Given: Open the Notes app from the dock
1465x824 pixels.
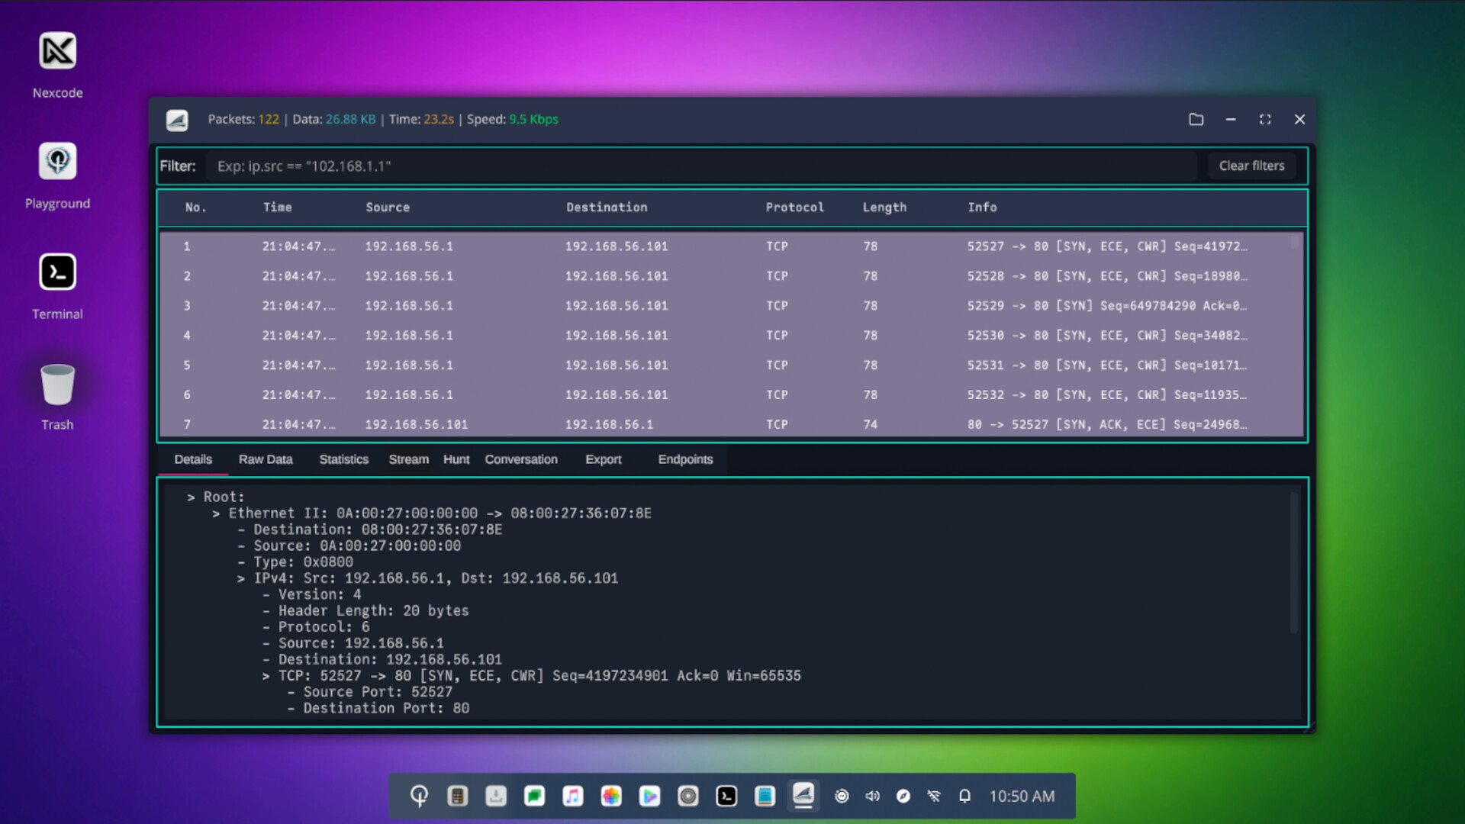Looking at the screenshot, I should pos(765,796).
